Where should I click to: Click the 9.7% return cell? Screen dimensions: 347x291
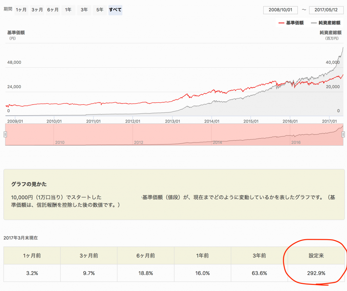[x=89, y=273]
